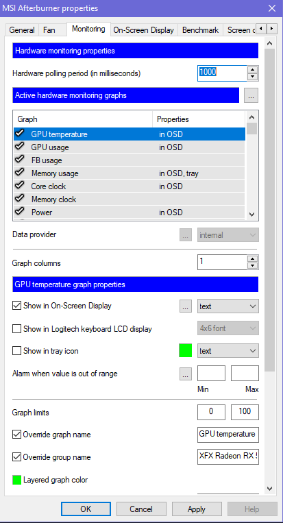Click the Graph columns input field
This screenshot has width=283, height=523.
pyautogui.click(x=222, y=262)
